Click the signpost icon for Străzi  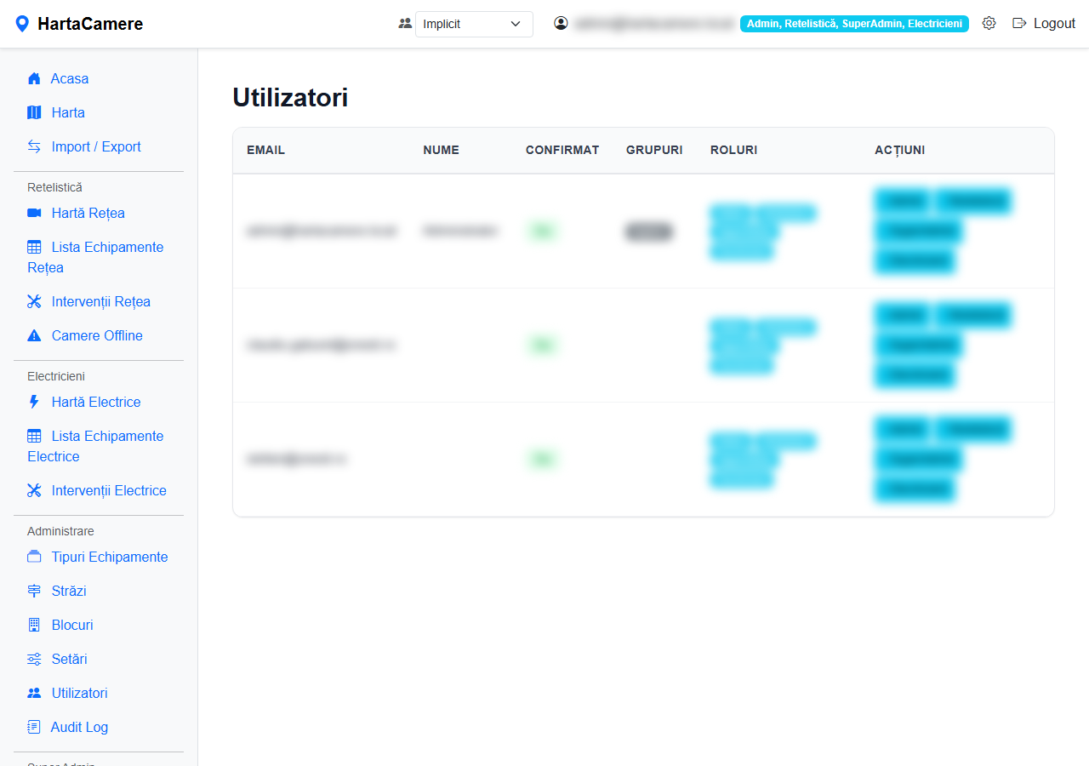coord(34,591)
